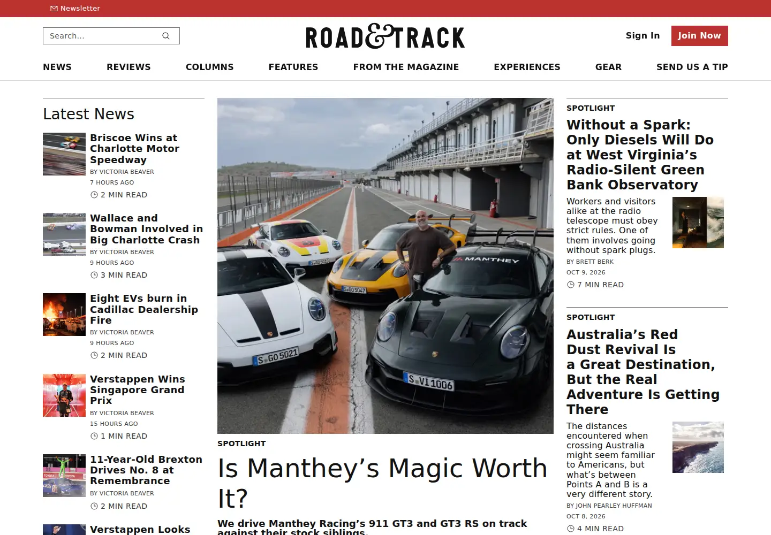Viewport: 771px width, 535px height.
Task: Click the OCT 9, 2026 date
Action: click(x=586, y=272)
